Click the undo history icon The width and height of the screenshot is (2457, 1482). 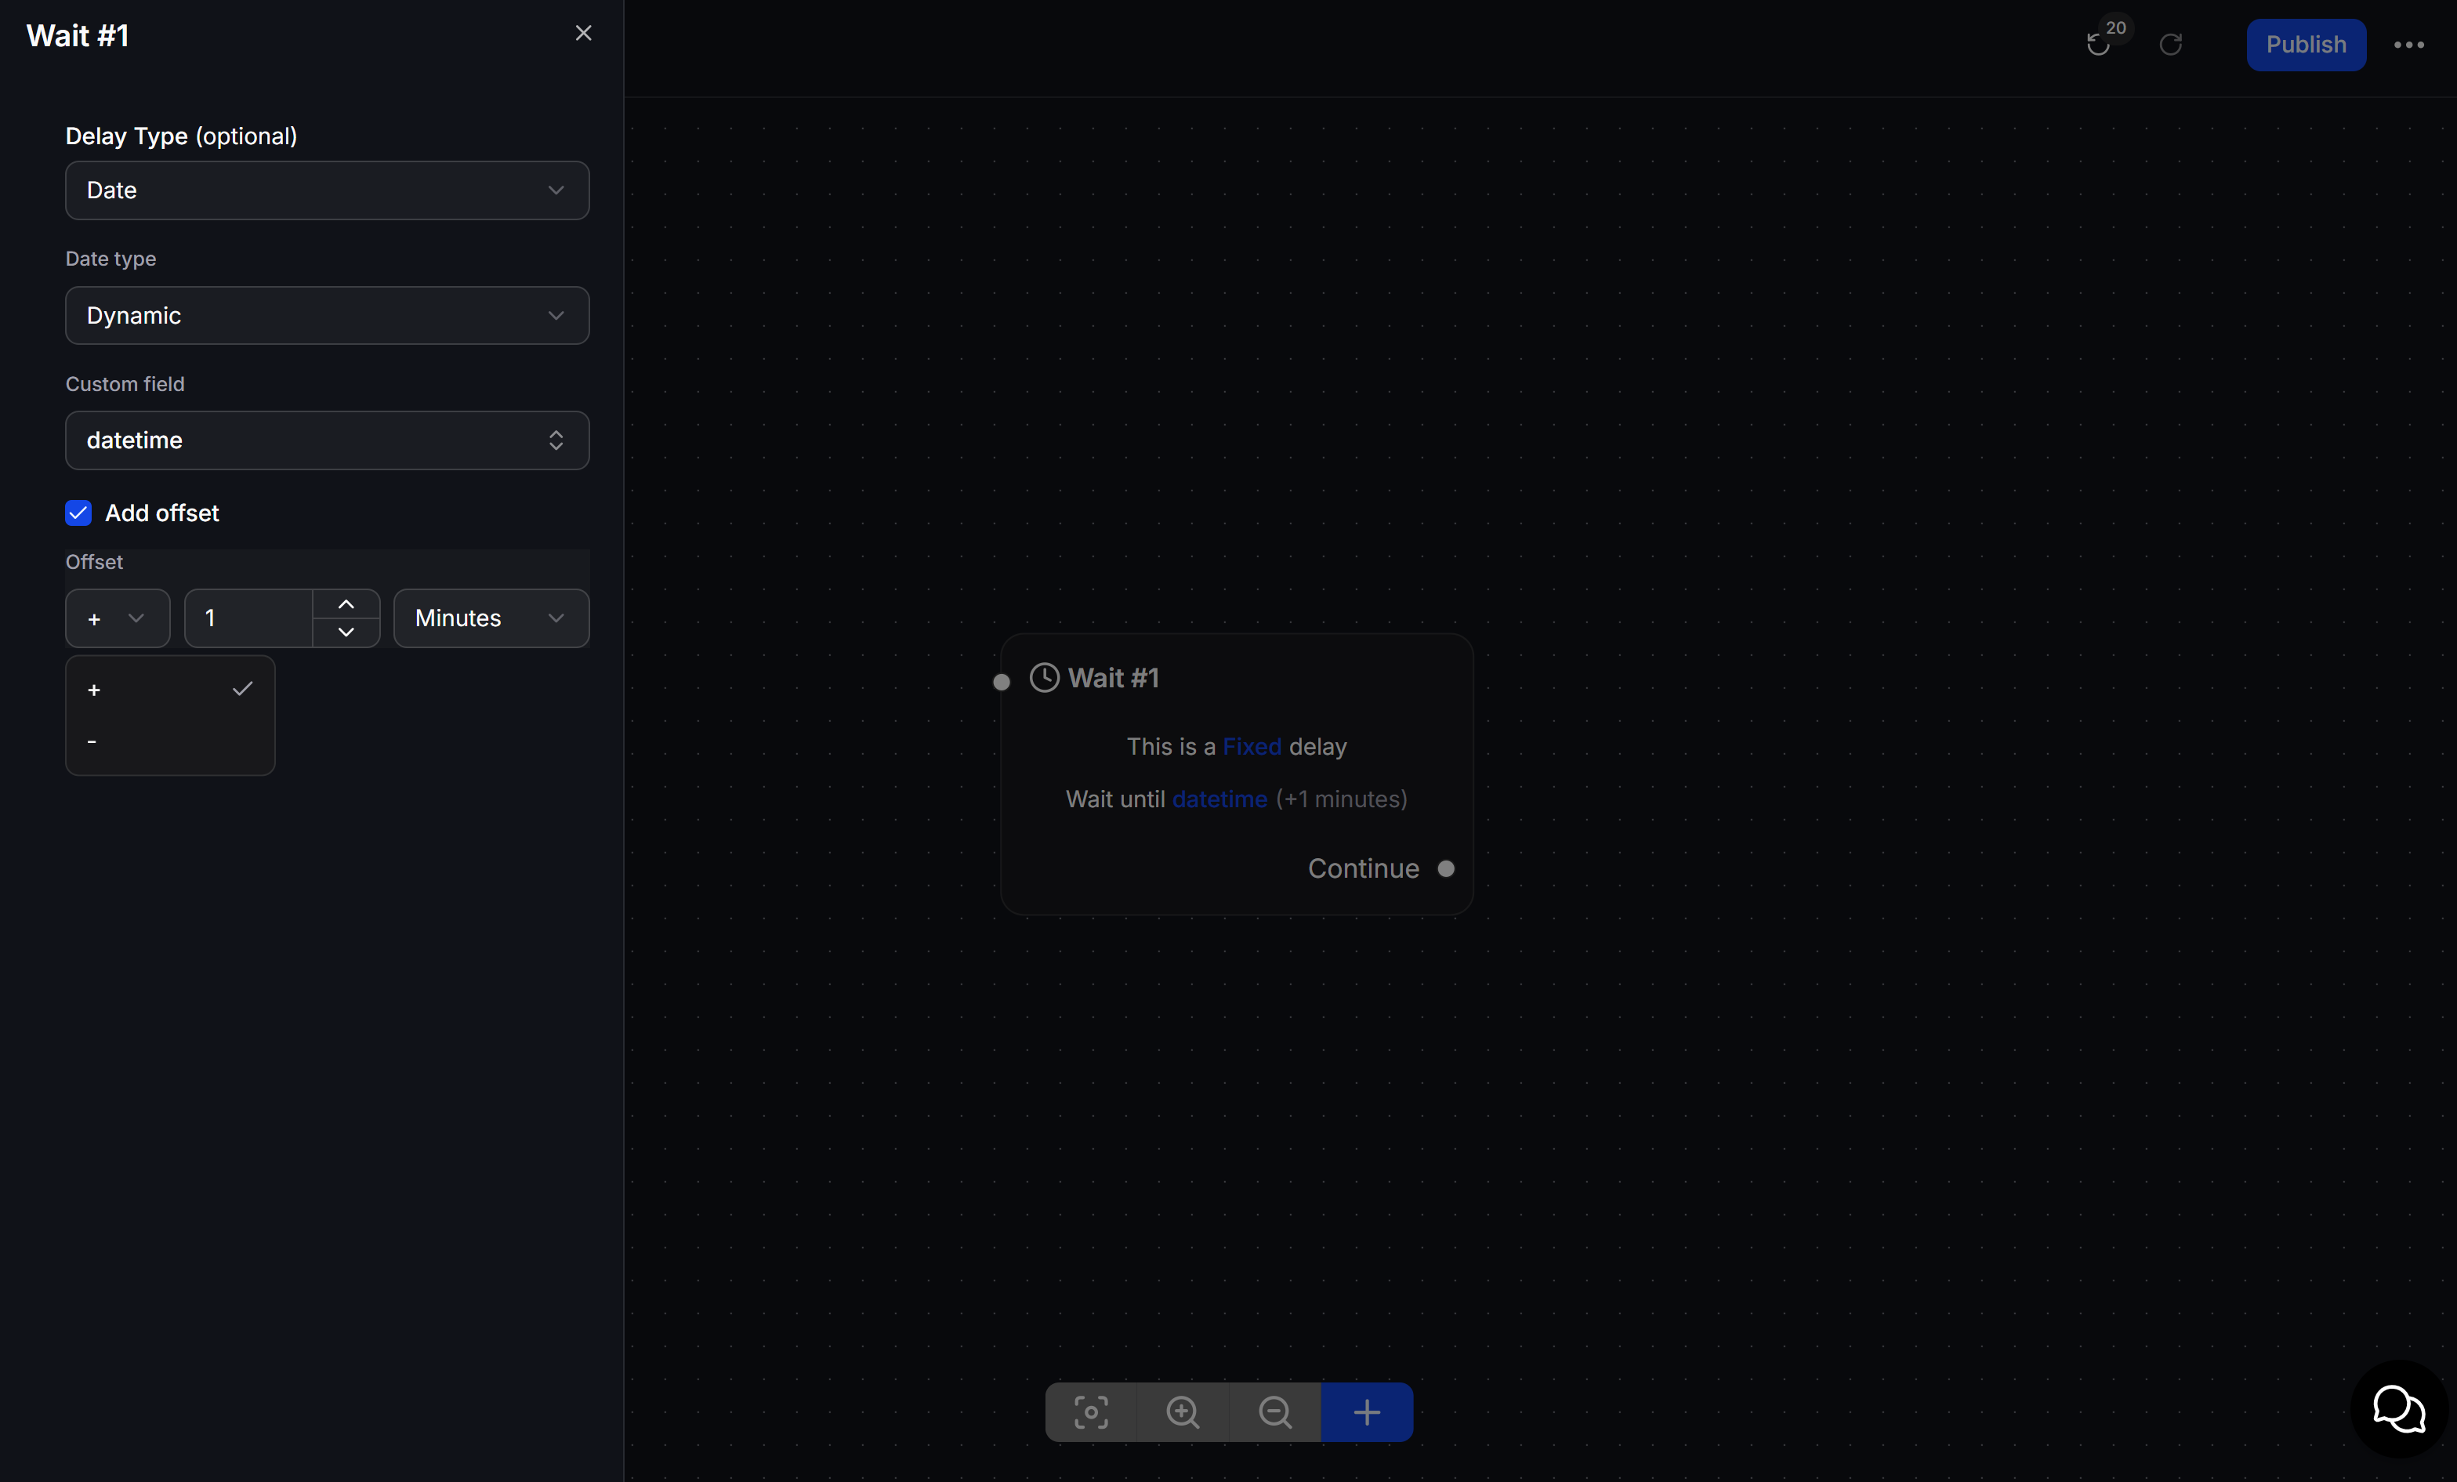2098,45
